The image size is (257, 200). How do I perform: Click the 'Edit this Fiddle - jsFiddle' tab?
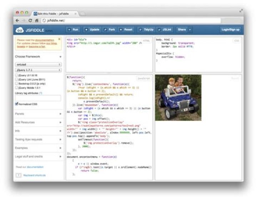(x=53, y=14)
